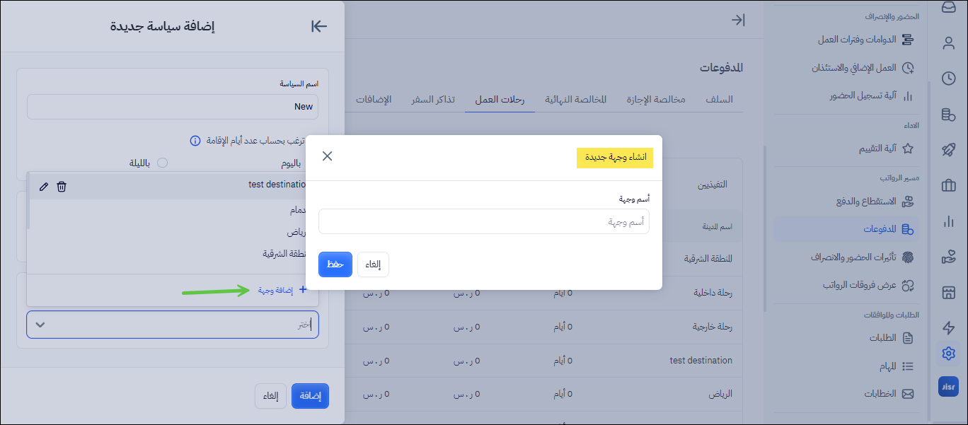This screenshot has width=968, height=425.
Task: Close the new destination dialog with X
Action: tap(327, 156)
